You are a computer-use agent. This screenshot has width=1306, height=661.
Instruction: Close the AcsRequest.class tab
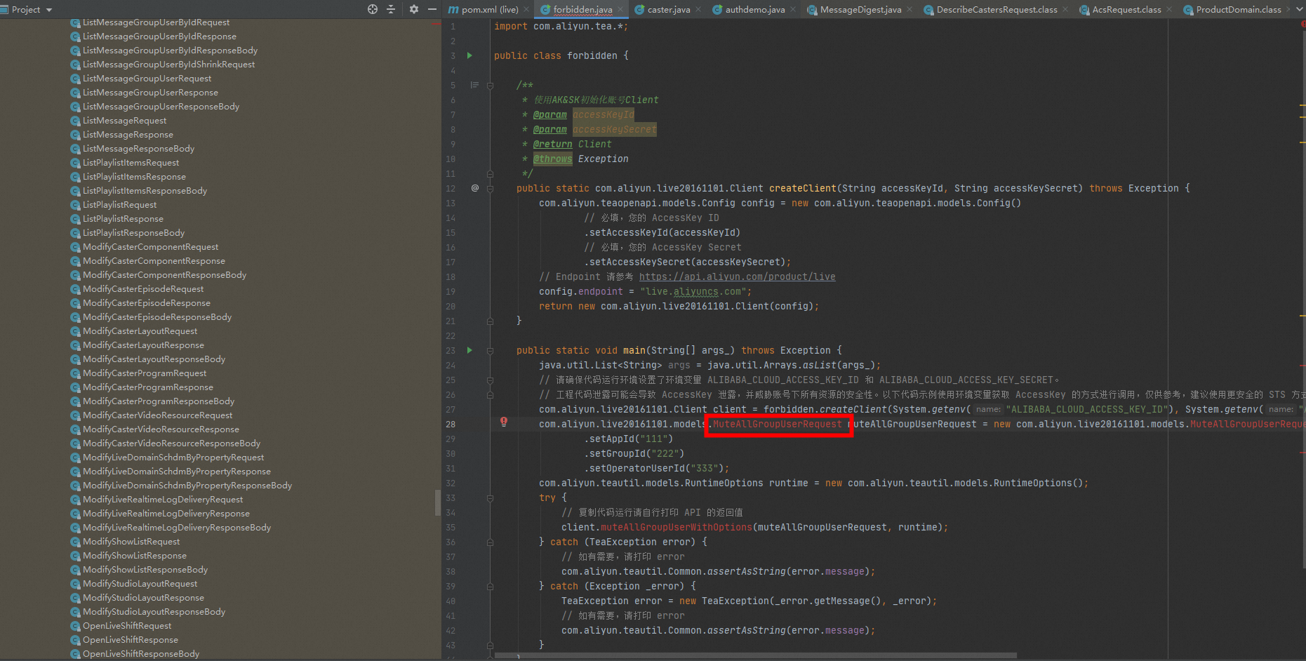(1169, 10)
